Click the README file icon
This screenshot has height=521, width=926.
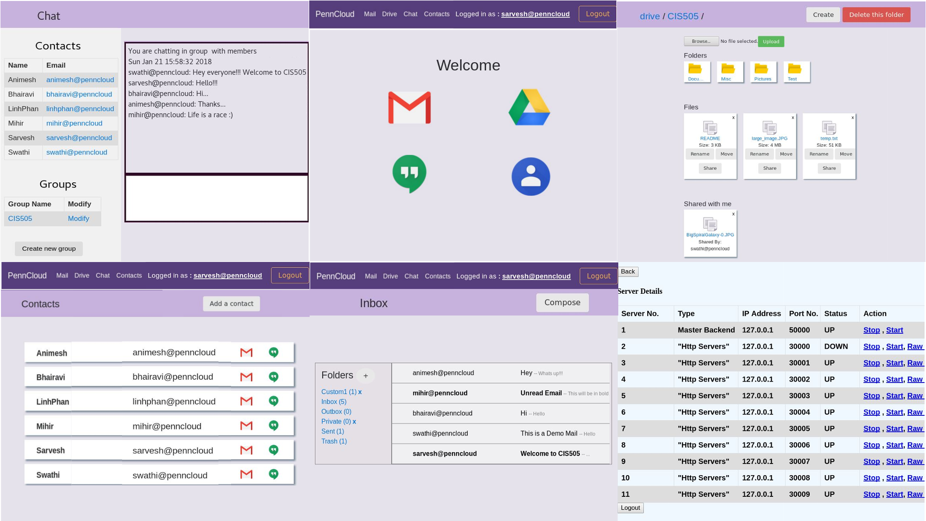click(710, 127)
